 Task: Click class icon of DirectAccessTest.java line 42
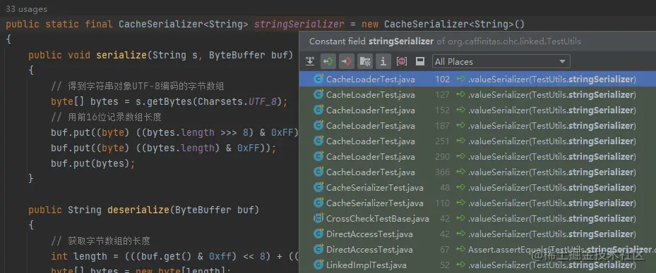pos(318,234)
